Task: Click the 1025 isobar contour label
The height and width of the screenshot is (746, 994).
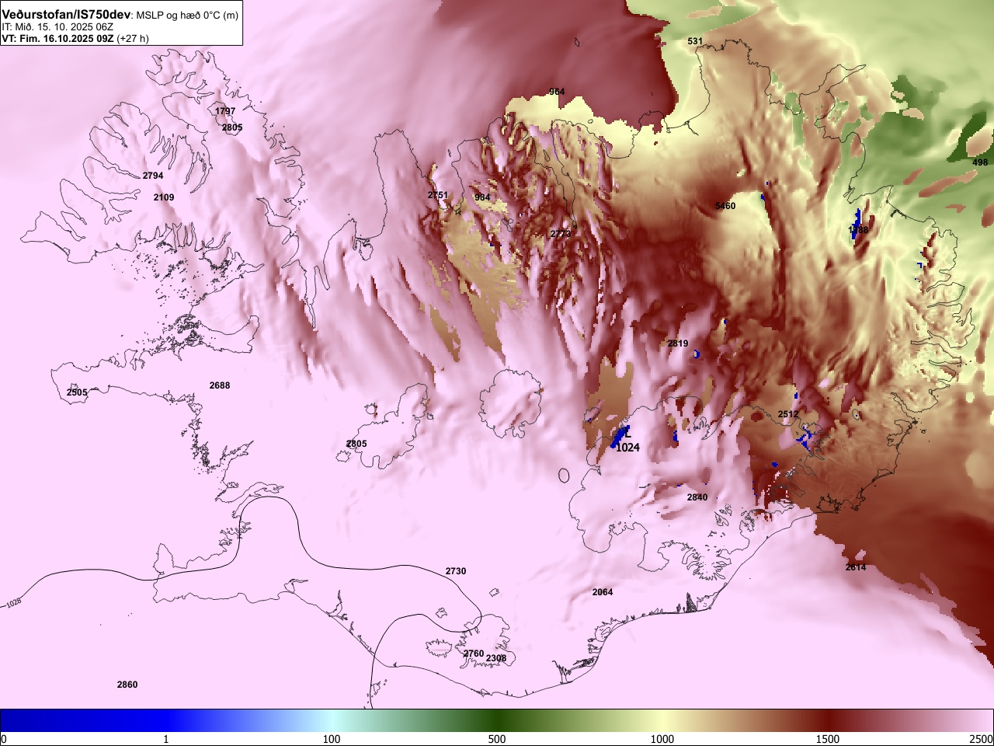Action: (x=13, y=604)
